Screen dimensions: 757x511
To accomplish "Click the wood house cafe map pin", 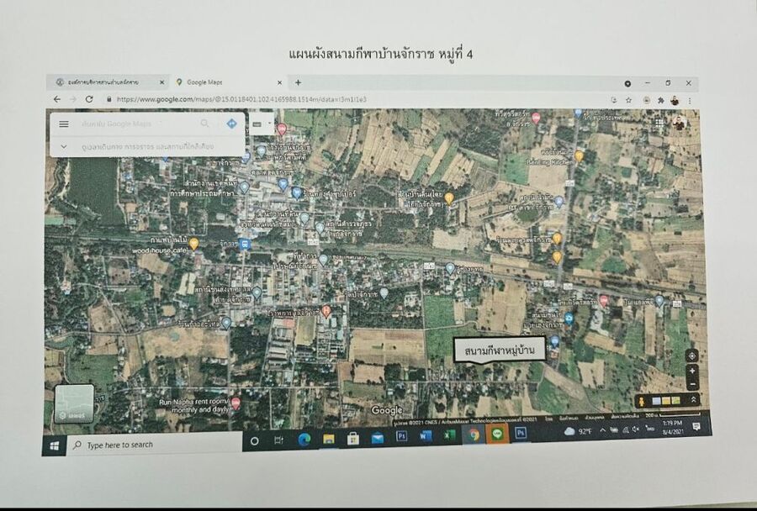I will click(x=193, y=244).
